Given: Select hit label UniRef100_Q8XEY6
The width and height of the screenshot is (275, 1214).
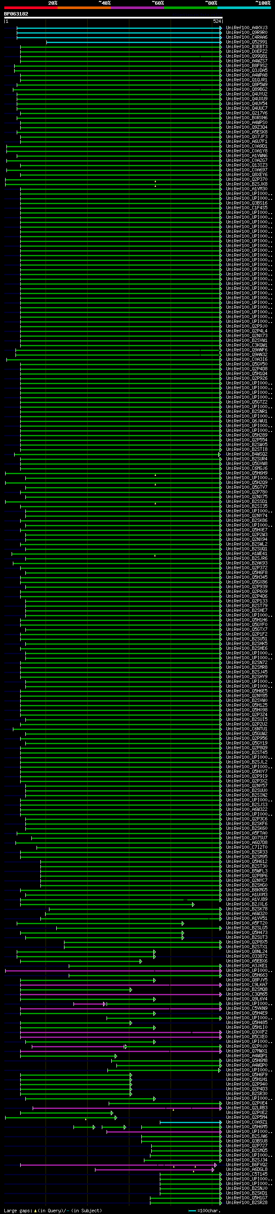Looking at the screenshot, I should coord(247,174).
